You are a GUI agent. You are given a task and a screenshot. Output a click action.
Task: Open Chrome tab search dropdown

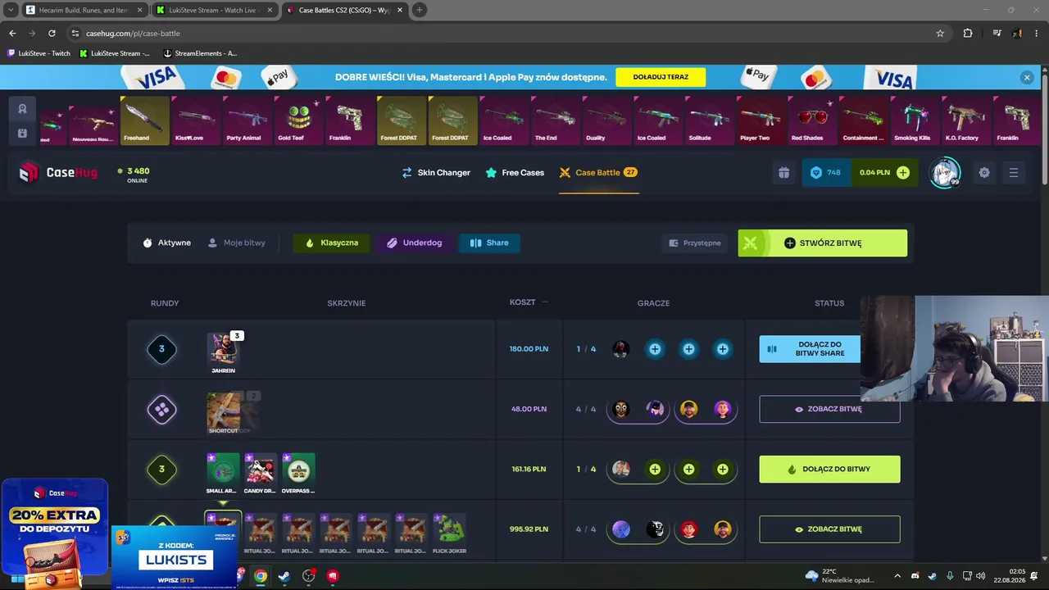click(x=10, y=10)
